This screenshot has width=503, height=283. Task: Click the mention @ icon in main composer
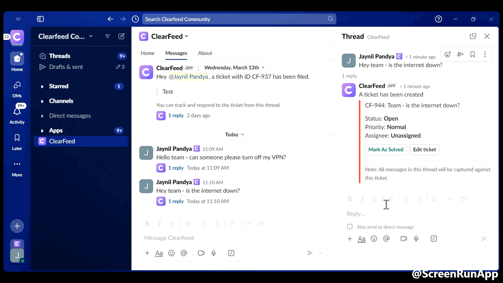184,253
